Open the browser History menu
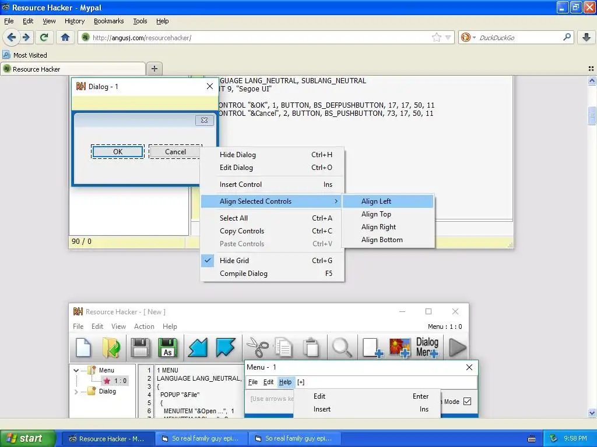This screenshot has height=447, width=597. pos(75,21)
